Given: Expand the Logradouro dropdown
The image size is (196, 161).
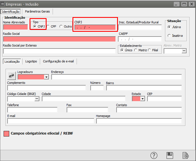Looking at the screenshot, I should coord(46,77).
